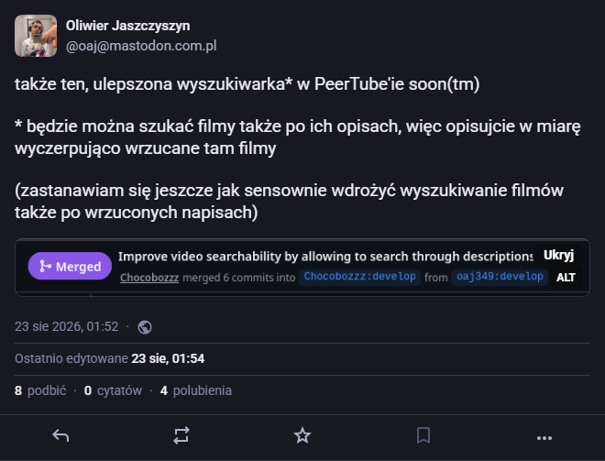605x461 pixels.
Task: View the 0 cytatów quotes list
Action: (x=113, y=390)
